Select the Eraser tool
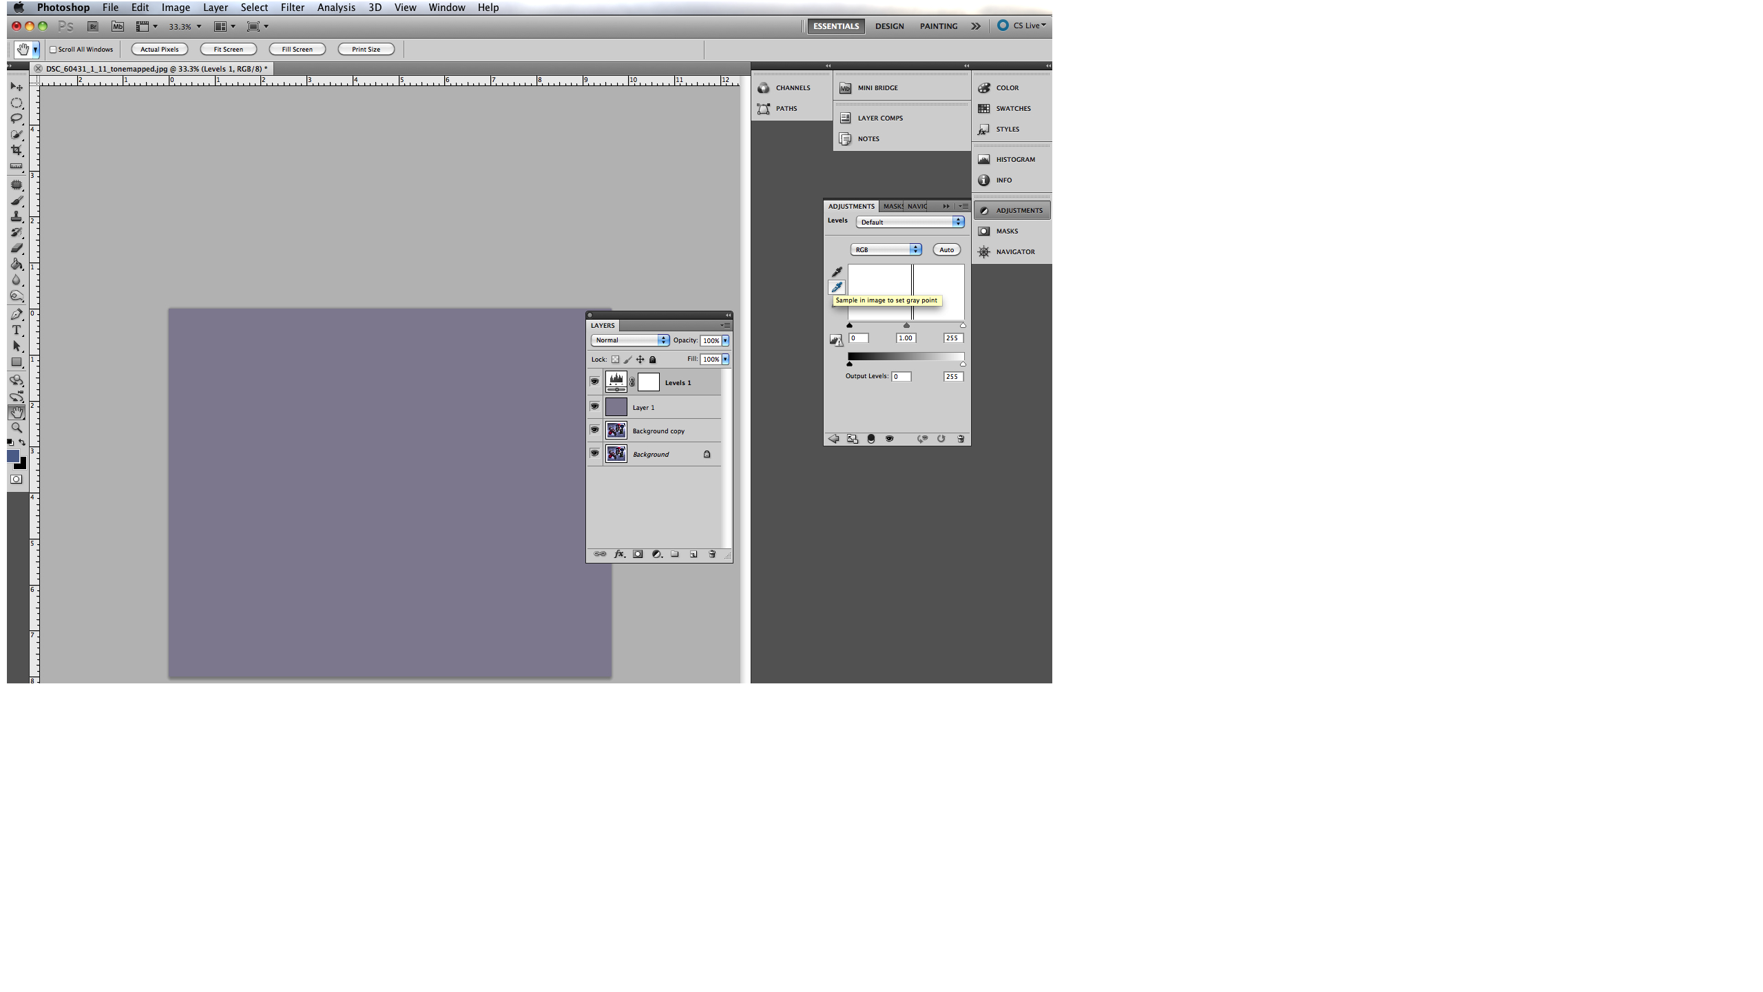Image resolution: width=1763 pixels, height=992 pixels. 17,248
